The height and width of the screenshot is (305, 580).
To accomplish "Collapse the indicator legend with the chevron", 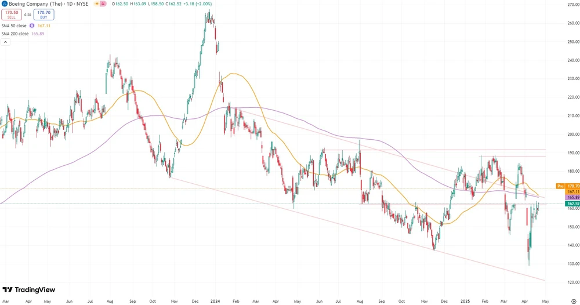I will [5, 42].
